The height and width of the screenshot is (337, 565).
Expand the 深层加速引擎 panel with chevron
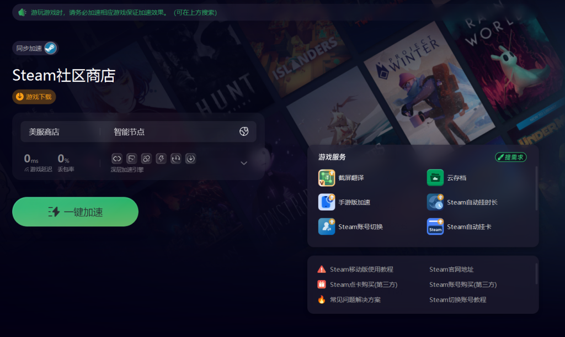point(244,163)
